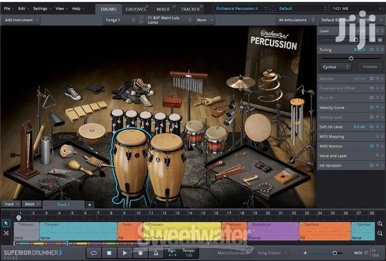This screenshot has height=261, width=386.
Task: Open the Edit menu
Action: coord(23,9)
